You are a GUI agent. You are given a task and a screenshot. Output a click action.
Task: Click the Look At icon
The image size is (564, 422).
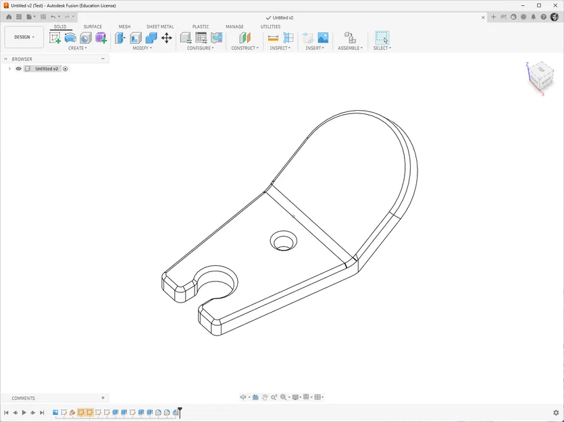coord(255,397)
